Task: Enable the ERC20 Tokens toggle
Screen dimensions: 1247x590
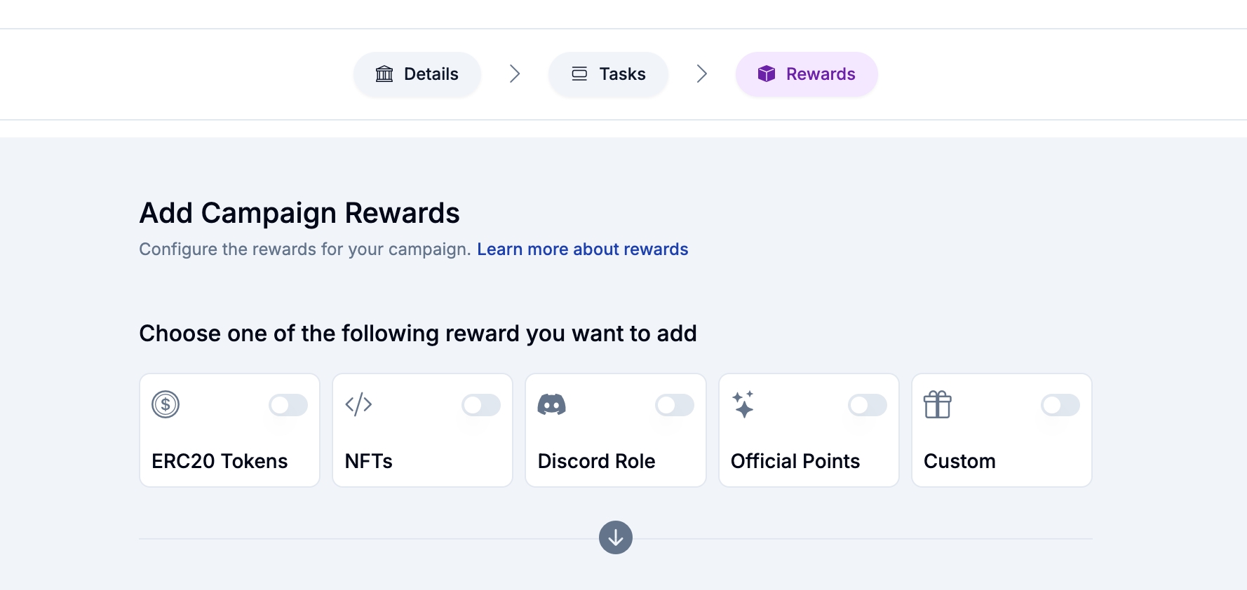Action: (x=288, y=405)
